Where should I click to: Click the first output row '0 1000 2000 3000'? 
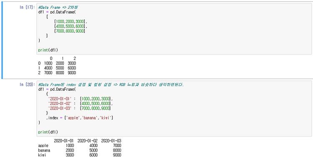(x=57, y=63)
